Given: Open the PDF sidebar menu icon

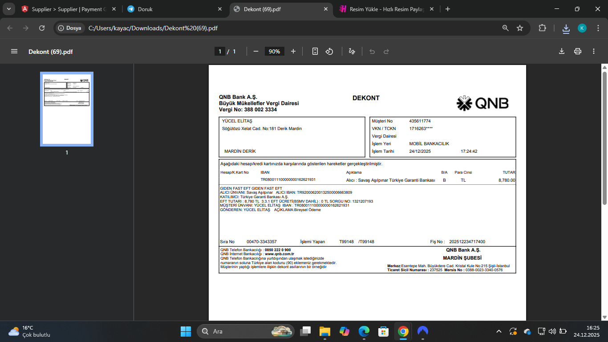Looking at the screenshot, I should pos(14,51).
